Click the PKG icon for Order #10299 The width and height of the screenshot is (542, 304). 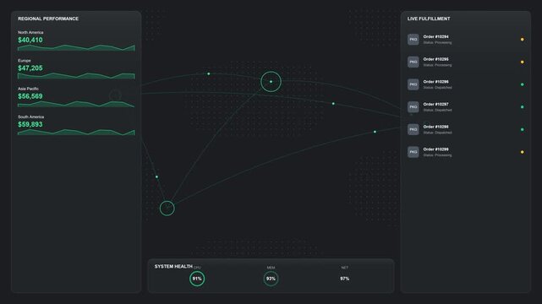pyautogui.click(x=413, y=152)
